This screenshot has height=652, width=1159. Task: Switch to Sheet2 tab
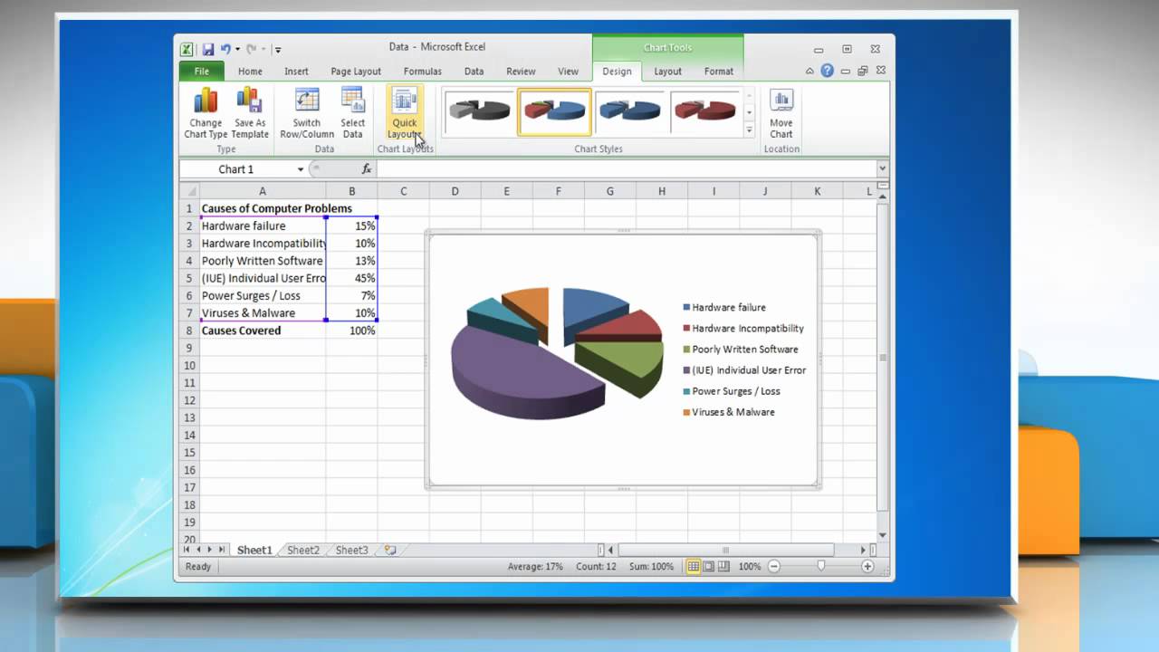pos(303,550)
